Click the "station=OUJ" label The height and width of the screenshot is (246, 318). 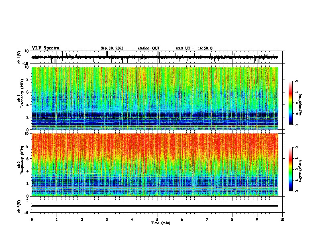(x=149, y=48)
